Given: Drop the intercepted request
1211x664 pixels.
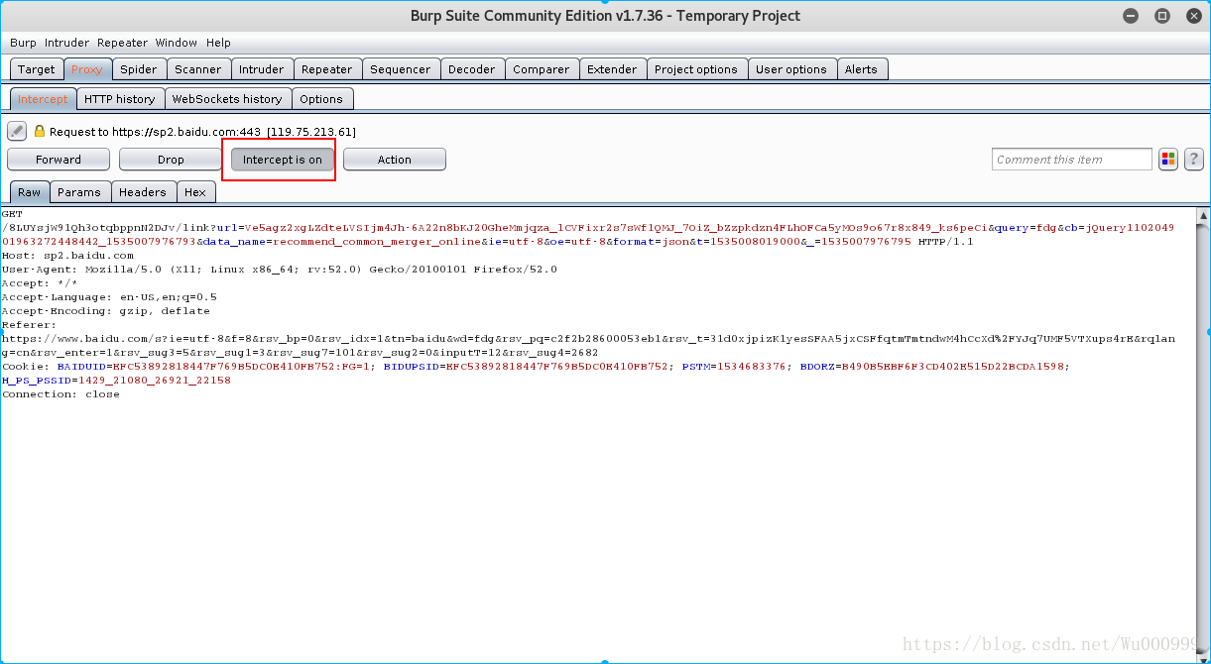Looking at the screenshot, I should tap(171, 160).
